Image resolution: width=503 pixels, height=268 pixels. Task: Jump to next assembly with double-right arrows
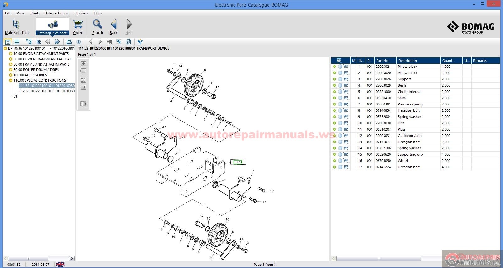pyautogui.click(x=57, y=42)
